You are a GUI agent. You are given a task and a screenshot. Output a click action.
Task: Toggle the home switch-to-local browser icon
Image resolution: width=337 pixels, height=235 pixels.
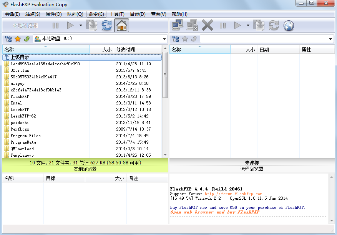[122, 25]
